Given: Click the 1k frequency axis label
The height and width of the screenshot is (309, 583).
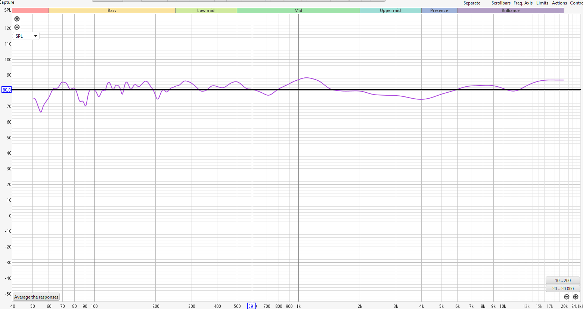Looking at the screenshot, I should (298, 306).
